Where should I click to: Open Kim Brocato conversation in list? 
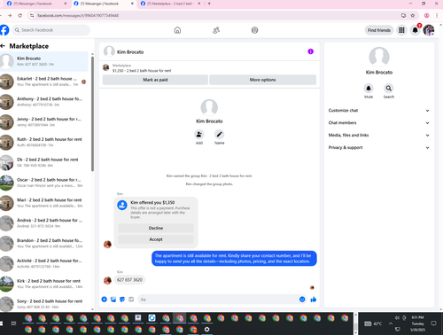pyautogui.click(x=44, y=61)
